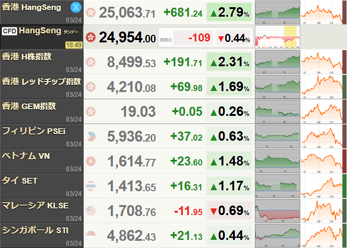Viewport: 347px width, 248px height.
Task: Click the price 4,862.43
Action: pyautogui.click(x=131, y=236)
